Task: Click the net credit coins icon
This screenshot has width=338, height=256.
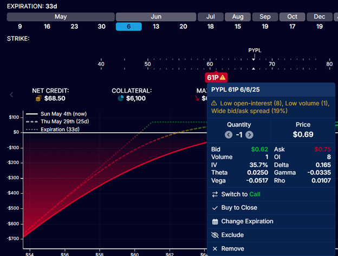Action: click(38, 99)
